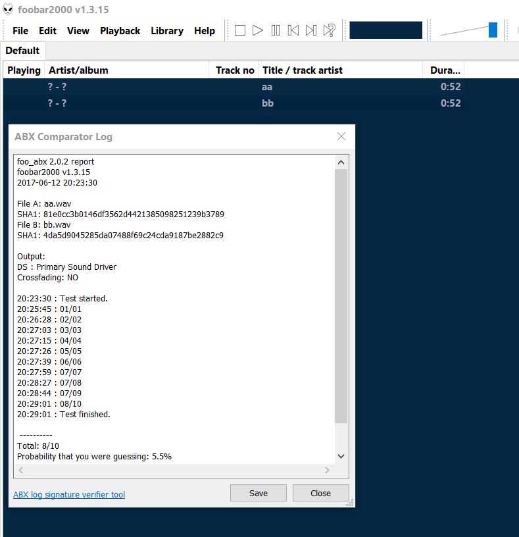Click the Duration column header
The image size is (519, 537).
coord(443,70)
